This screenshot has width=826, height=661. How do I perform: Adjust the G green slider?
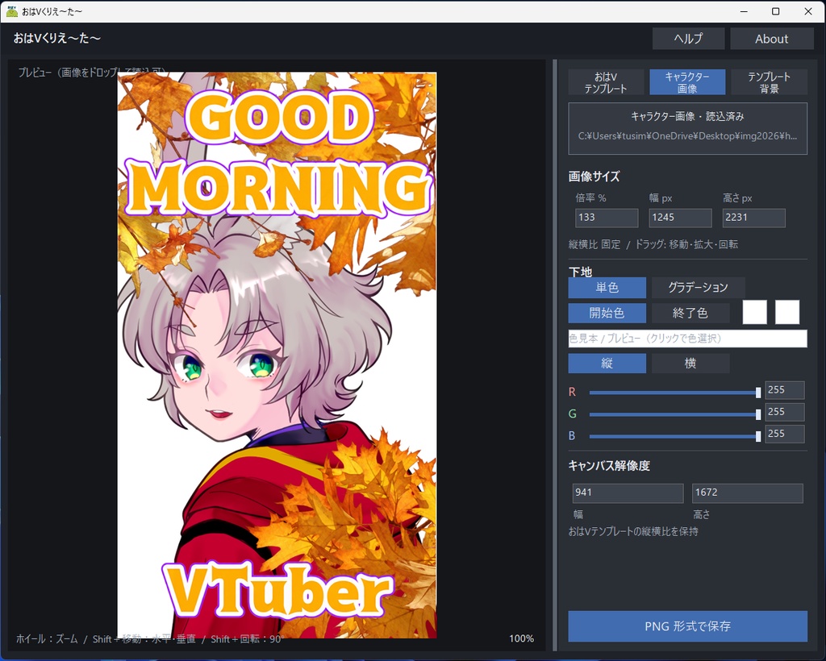tap(675, 414)
